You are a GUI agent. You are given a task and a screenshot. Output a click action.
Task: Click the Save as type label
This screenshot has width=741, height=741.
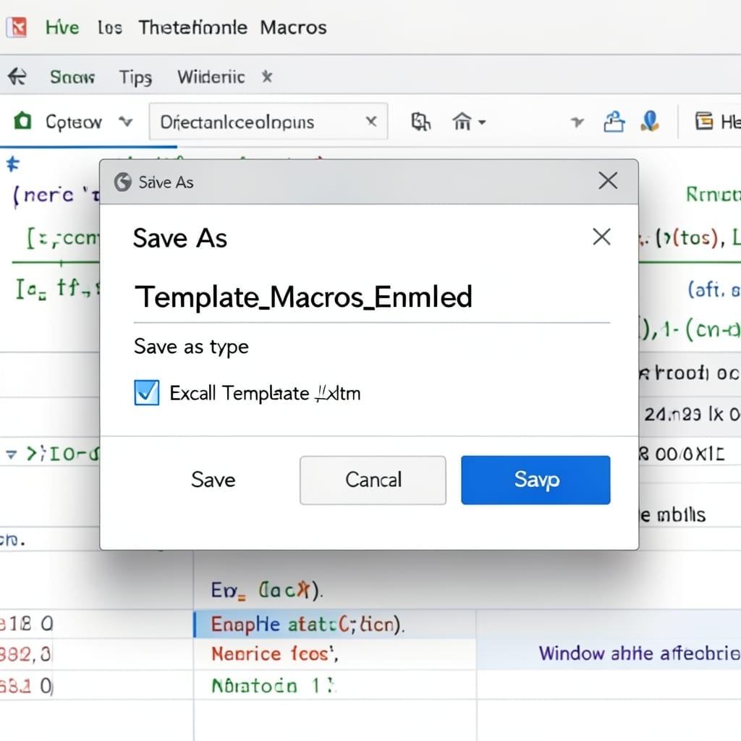[x=191, y=347]
